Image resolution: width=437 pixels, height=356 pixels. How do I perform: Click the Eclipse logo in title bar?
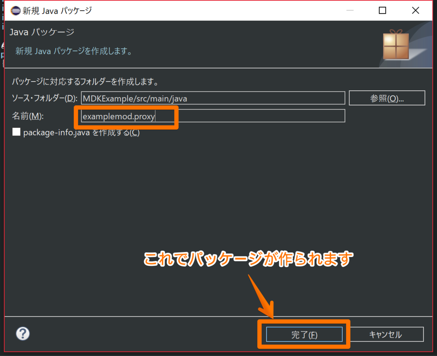(15, 11)
